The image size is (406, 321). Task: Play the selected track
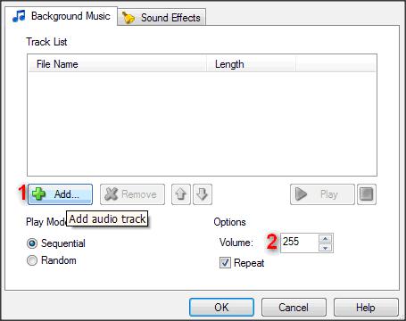coord(322,194)
